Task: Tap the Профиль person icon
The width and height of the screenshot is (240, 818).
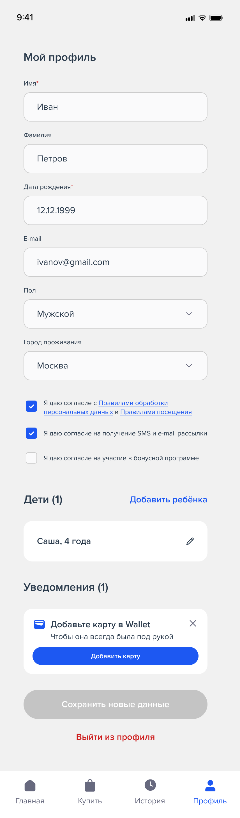Action: (x=210, y=786)
